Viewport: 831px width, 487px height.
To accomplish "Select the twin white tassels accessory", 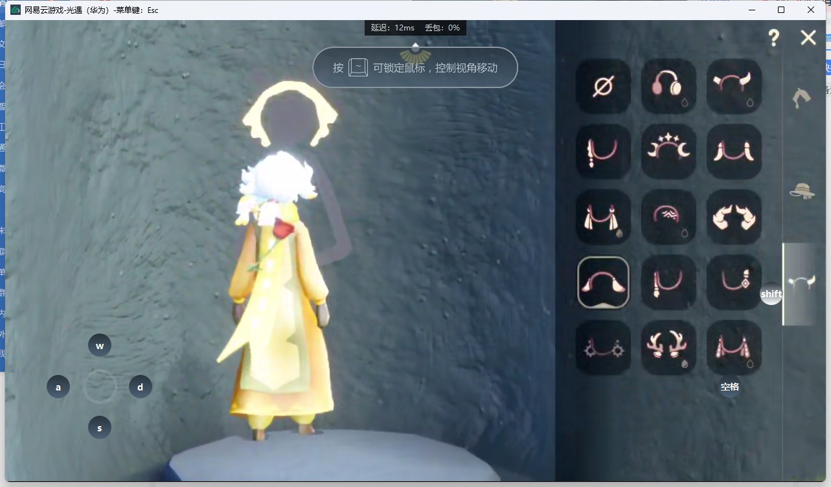I will 603,217.
